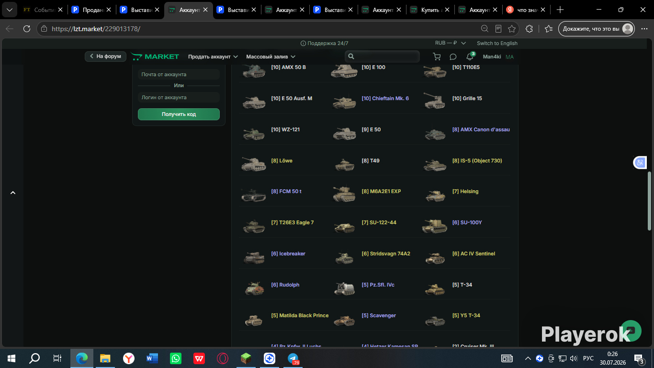
Task: Click the scroll-to-top arrow on the left
Action: [x=13, y=193]
